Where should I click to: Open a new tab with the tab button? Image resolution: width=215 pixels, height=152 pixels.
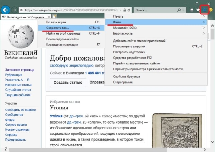(x=54, y=17)
